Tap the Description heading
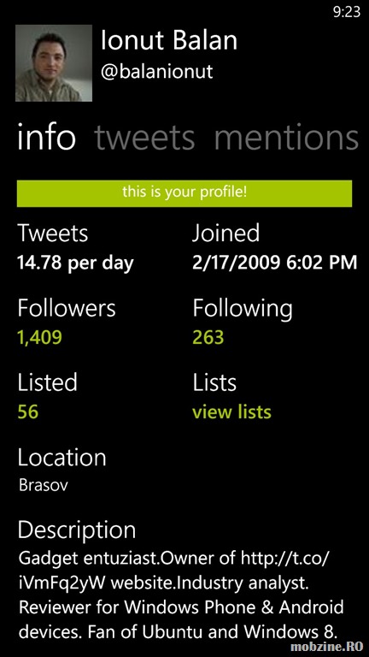The height and width of the screenshot is (657, 369). 77,530
